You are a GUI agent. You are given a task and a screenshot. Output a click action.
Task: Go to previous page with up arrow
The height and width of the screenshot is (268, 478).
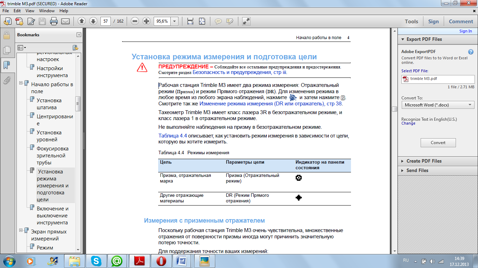(82, 21)
